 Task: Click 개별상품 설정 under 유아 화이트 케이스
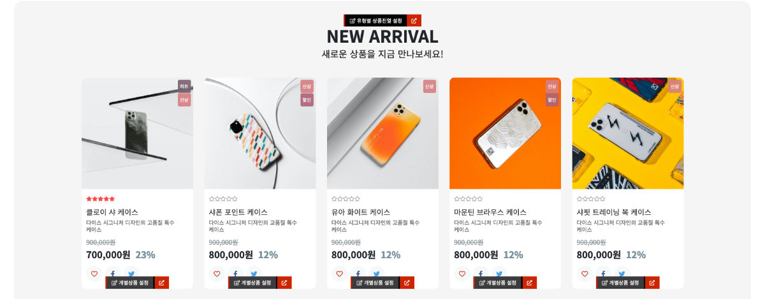(375, 282)
